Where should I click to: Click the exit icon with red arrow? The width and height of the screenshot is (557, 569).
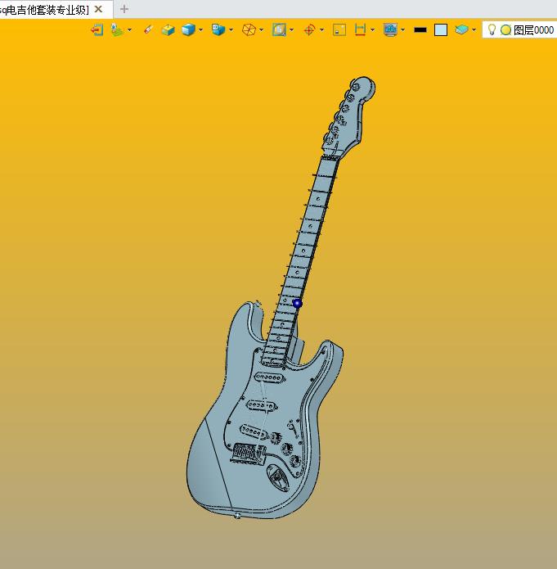97,29
